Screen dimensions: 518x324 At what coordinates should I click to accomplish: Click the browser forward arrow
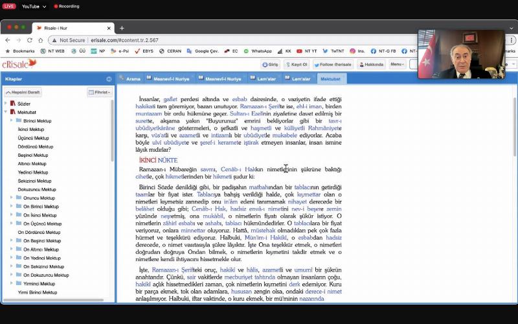click(19, 40)
